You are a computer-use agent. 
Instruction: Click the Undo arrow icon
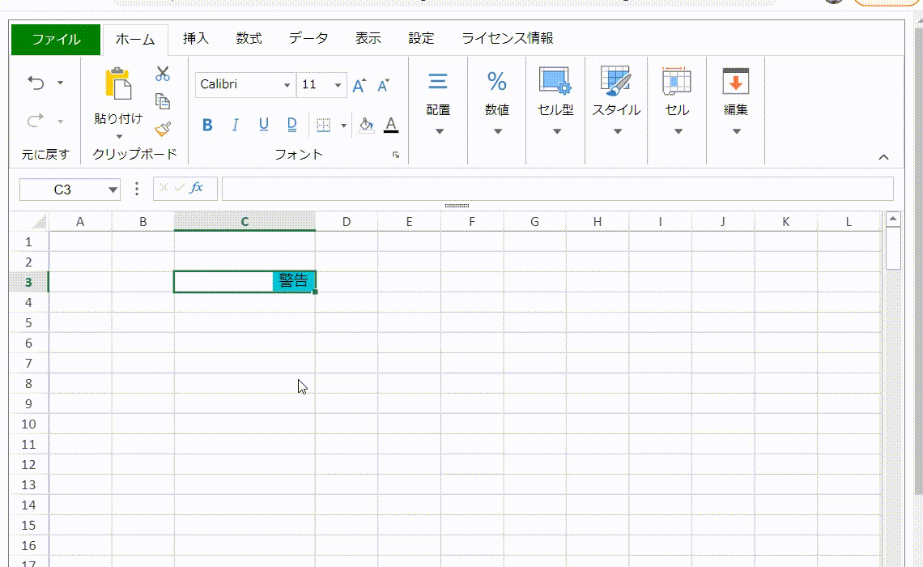(36, 82)
